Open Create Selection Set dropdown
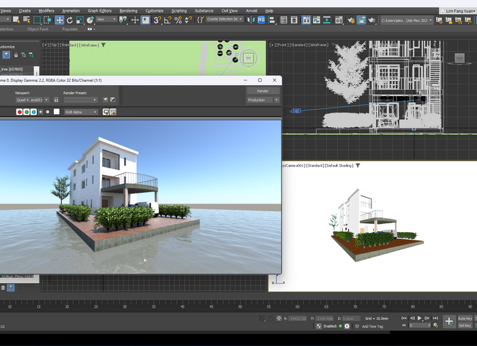Image resolution: width=477 pixels, height=346 pixels. (x=224, y=19)
